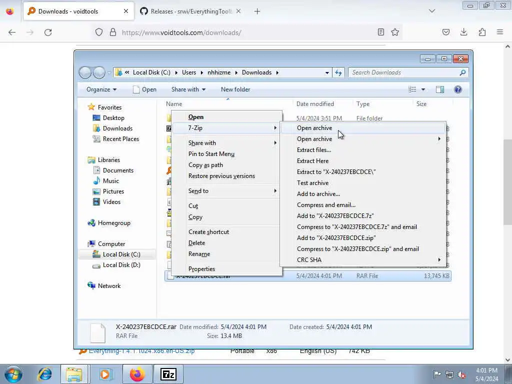512x384 pixels.
Task: Sort by the Name column header
Action: point(174,104)
